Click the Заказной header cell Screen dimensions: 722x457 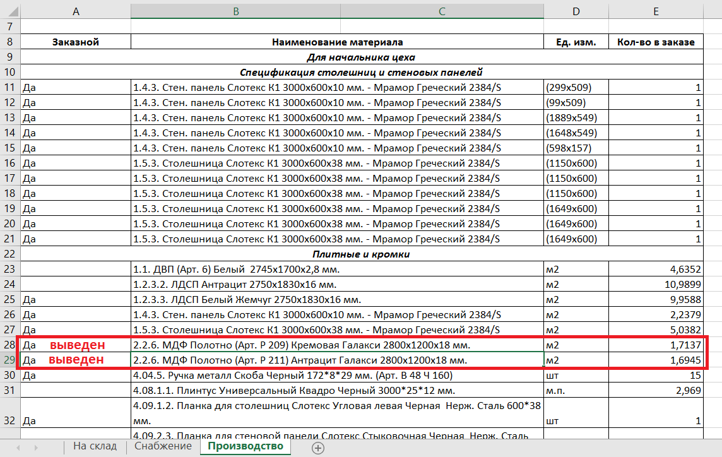coord(76,42)
